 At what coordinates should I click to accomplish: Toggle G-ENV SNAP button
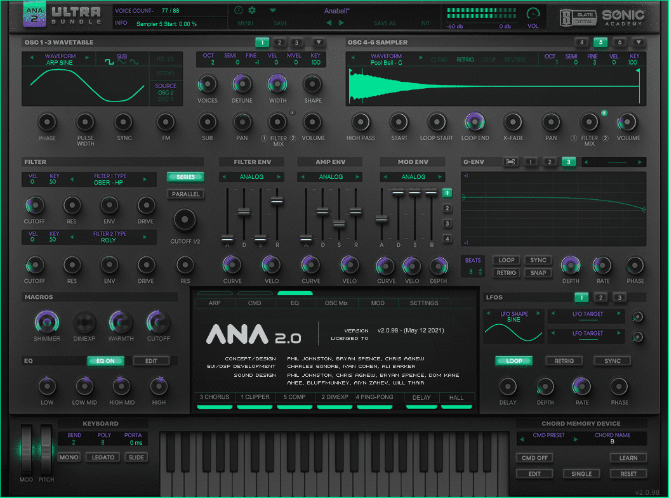[x=538, y=272]
